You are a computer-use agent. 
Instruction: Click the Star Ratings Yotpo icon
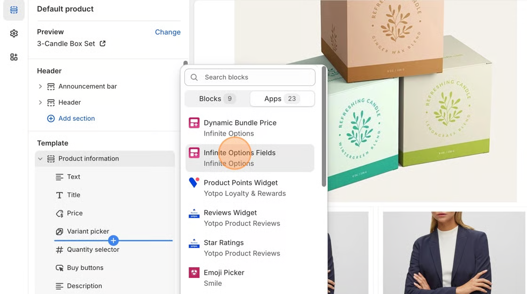coord(194,243)
